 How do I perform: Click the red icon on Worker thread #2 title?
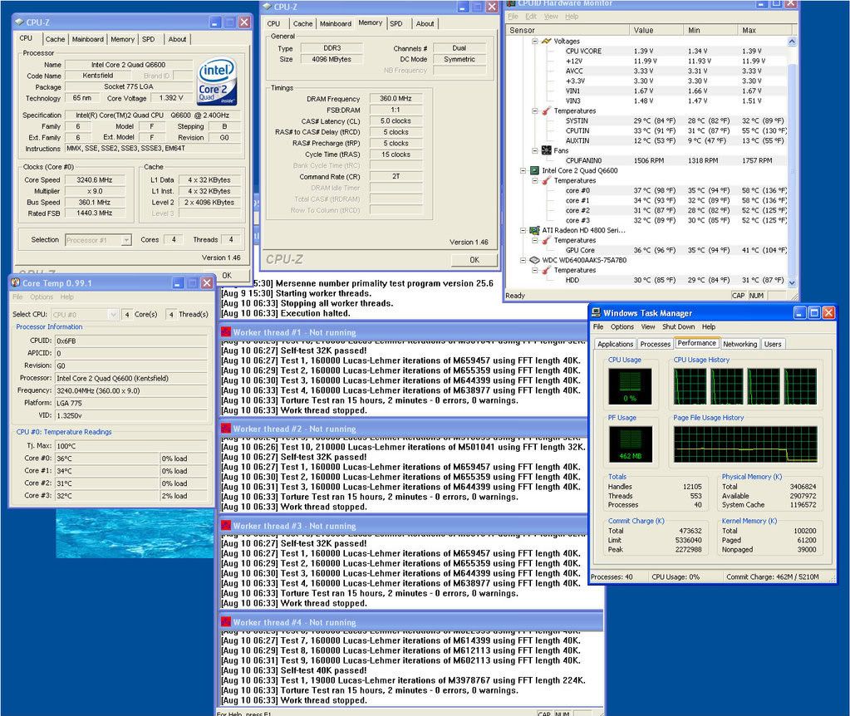pos(226,429)
